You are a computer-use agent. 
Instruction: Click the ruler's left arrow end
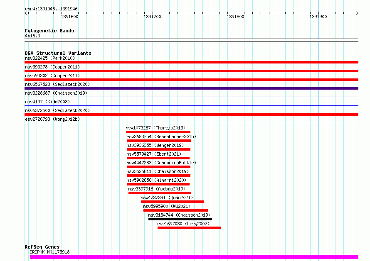click(26, 13)
